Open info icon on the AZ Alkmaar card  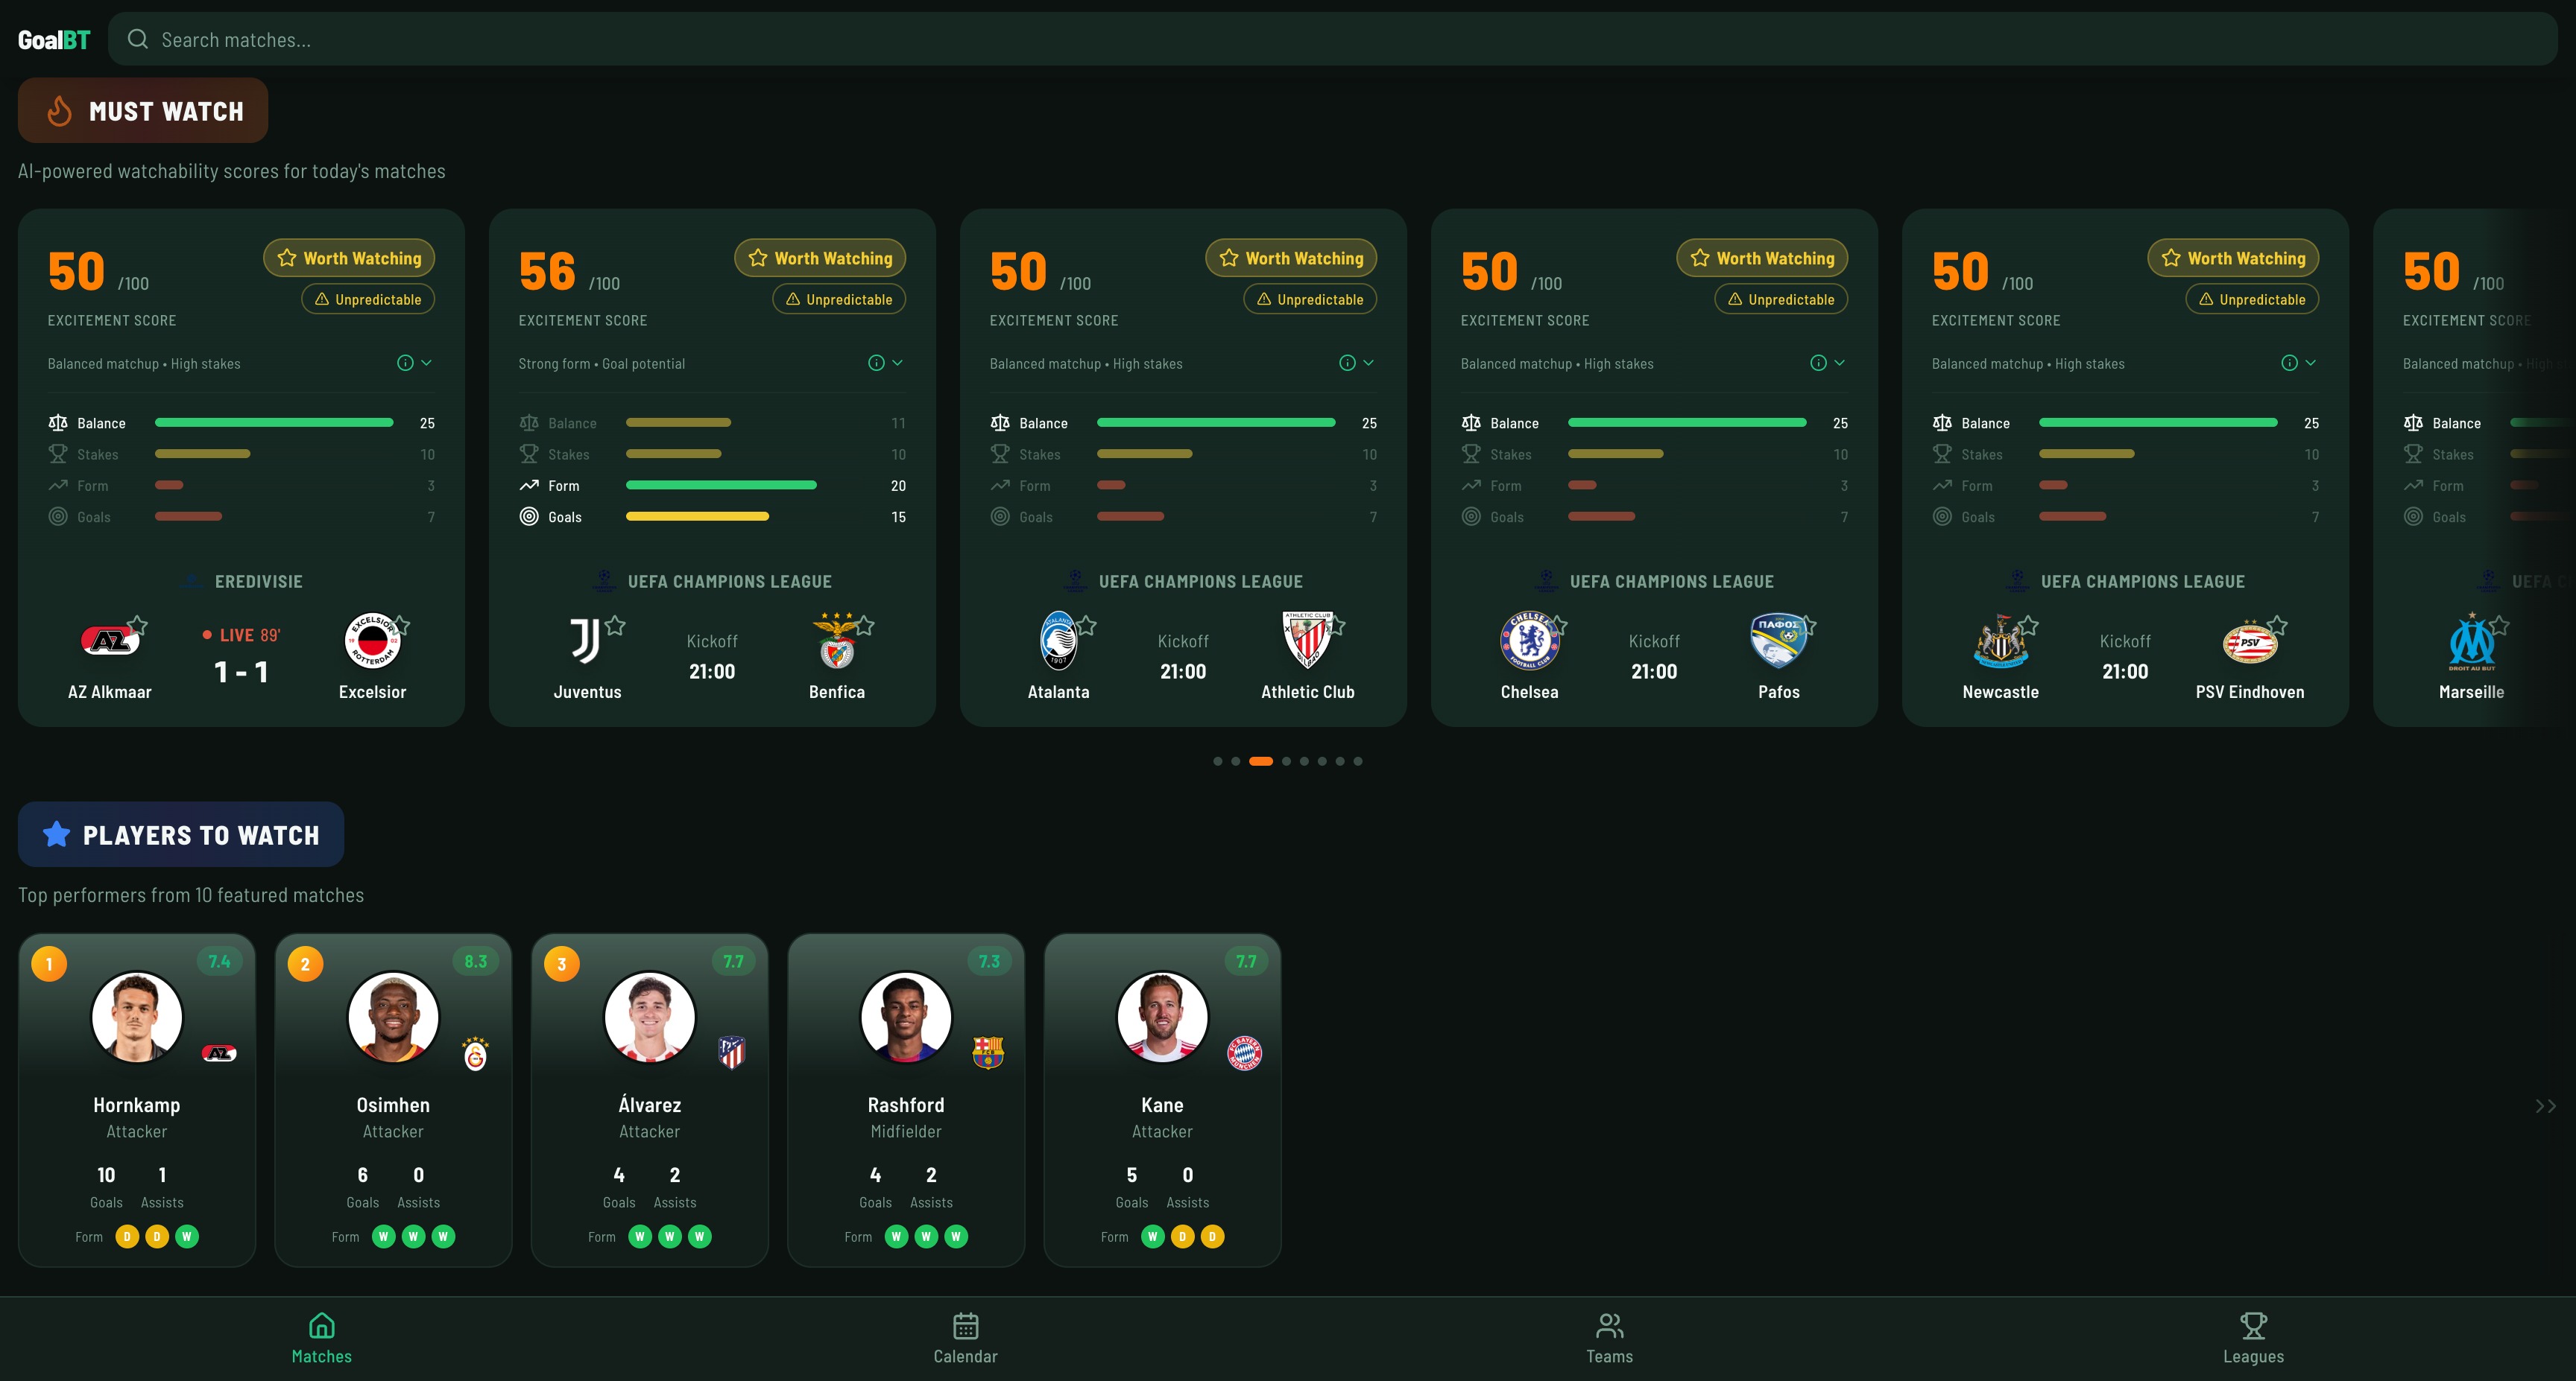click(x=405, y=363)
